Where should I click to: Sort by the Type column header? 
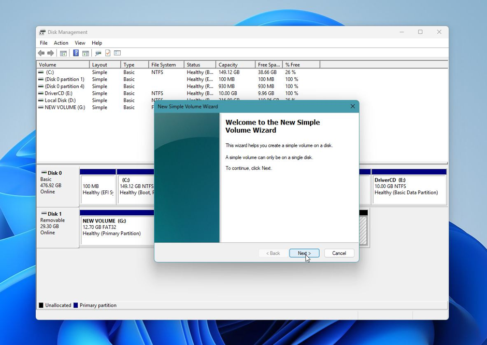(135, 65)
